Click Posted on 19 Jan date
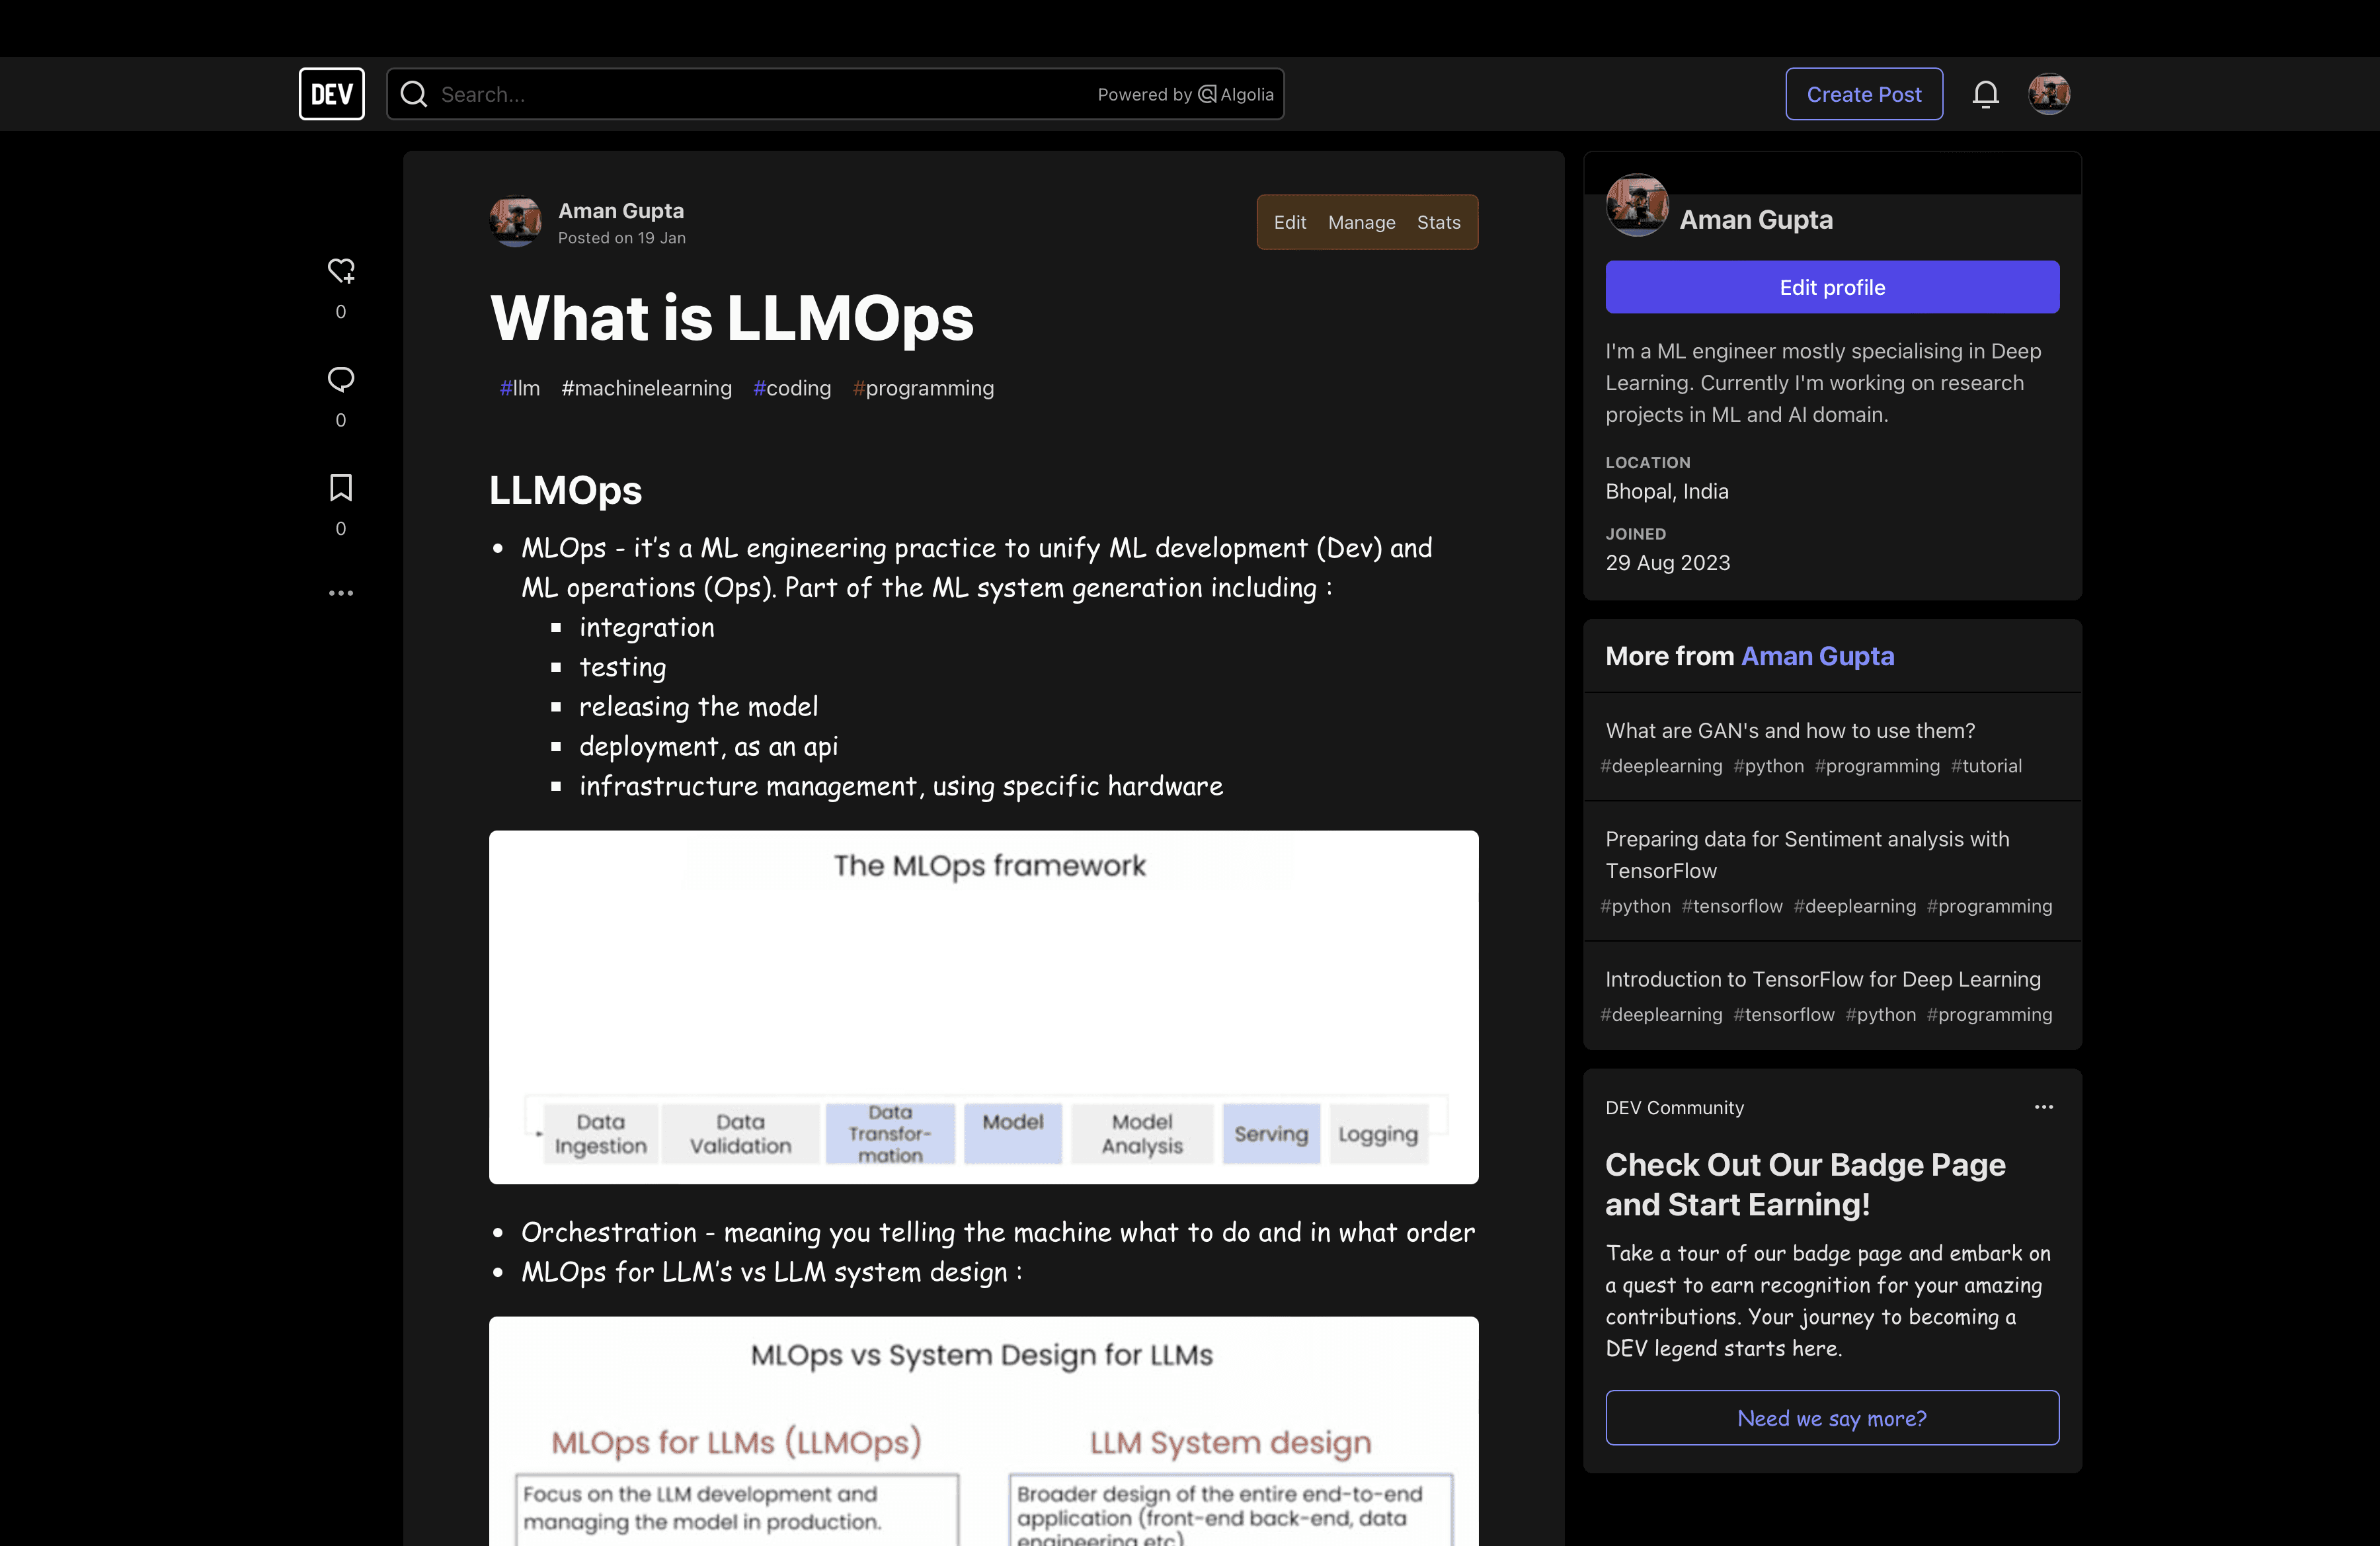 [621, 238]
